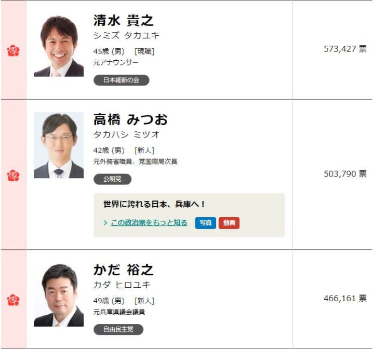Open the この政治家をもっと知る link
The width and height of the screenshot is (374, 349).
pos(149,223)
